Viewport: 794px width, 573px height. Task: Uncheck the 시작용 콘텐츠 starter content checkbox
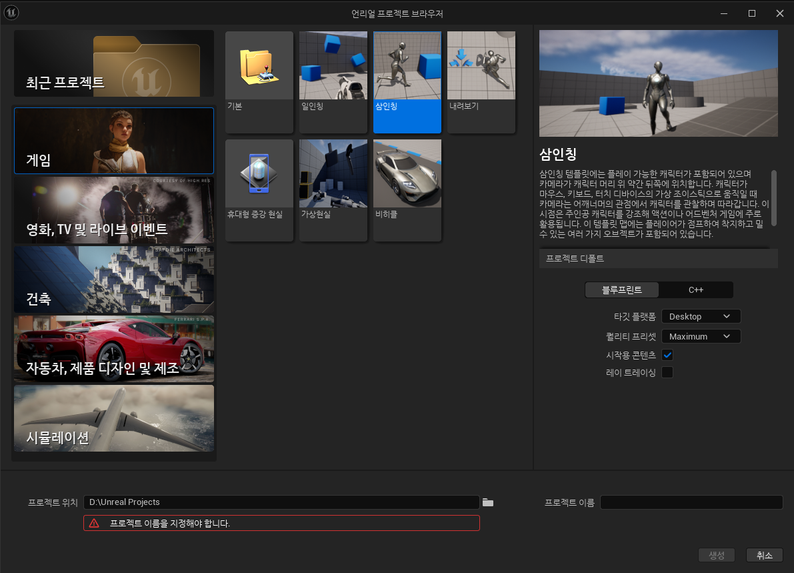point(667,355)
